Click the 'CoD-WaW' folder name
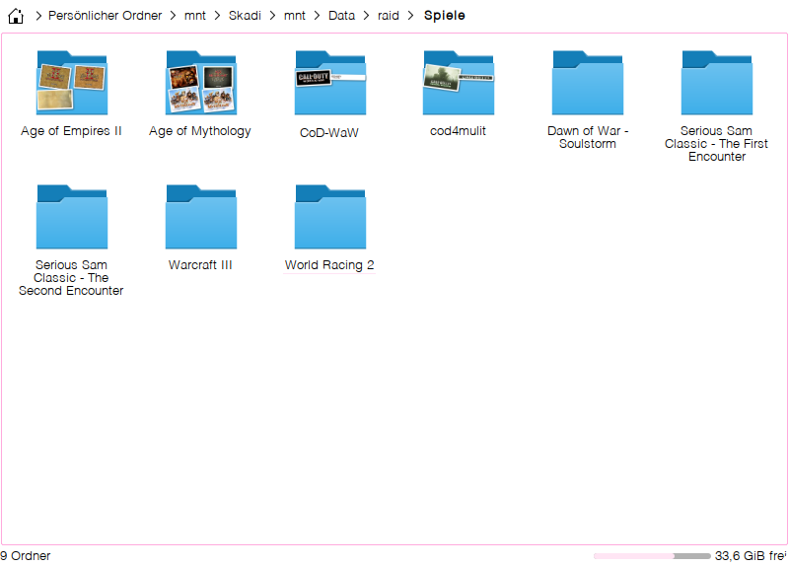The height and width of the screenshot is (566, 789). click(x=329, y=133)
